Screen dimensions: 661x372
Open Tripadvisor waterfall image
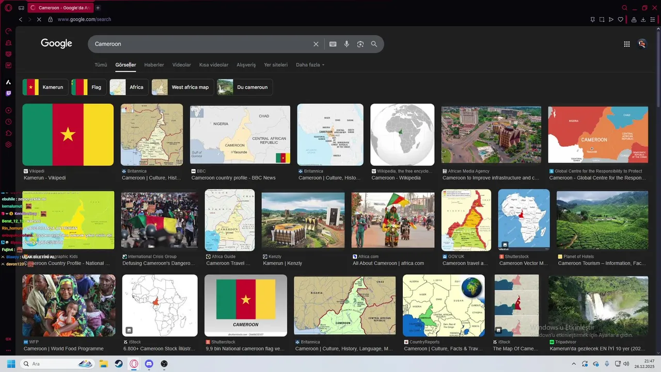[598, 305]
